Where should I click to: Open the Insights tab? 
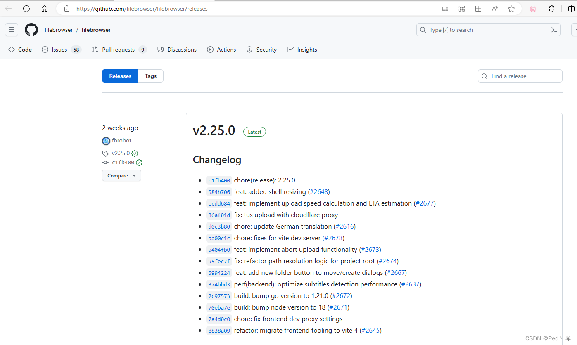point(302,50)
